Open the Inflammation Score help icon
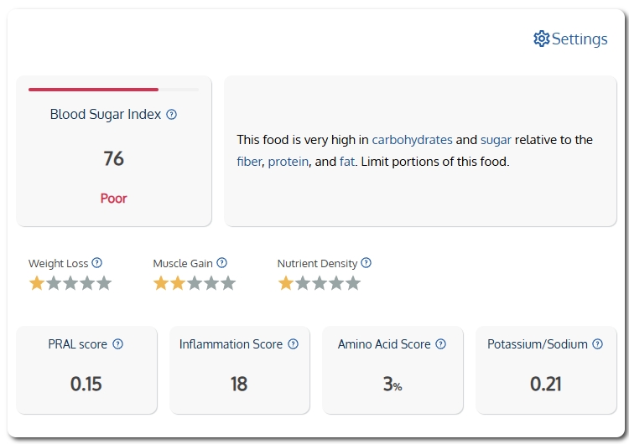 [294, 343]
